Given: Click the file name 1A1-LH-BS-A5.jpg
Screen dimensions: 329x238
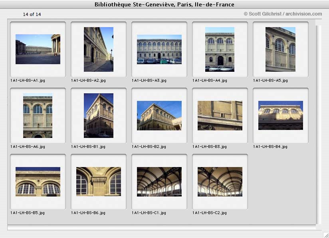Looking at the screenshot, I should (270, 81).
